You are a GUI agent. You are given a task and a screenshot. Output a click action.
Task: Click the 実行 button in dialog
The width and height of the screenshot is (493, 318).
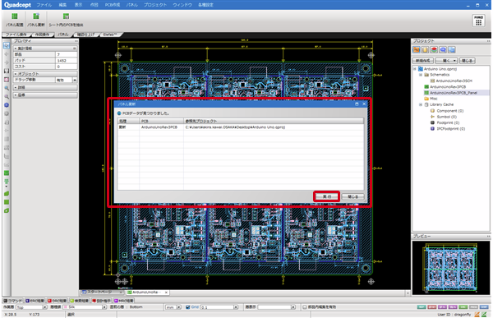click(x=327, y=196)
